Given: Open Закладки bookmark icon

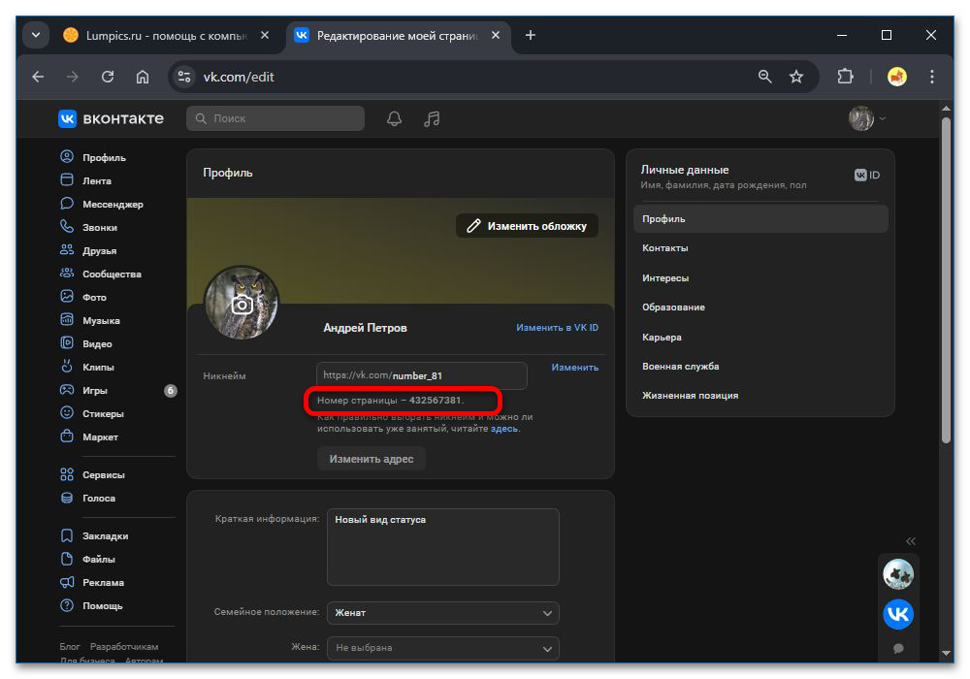Looking at the screenshot, I should click(x=67, y=535).
